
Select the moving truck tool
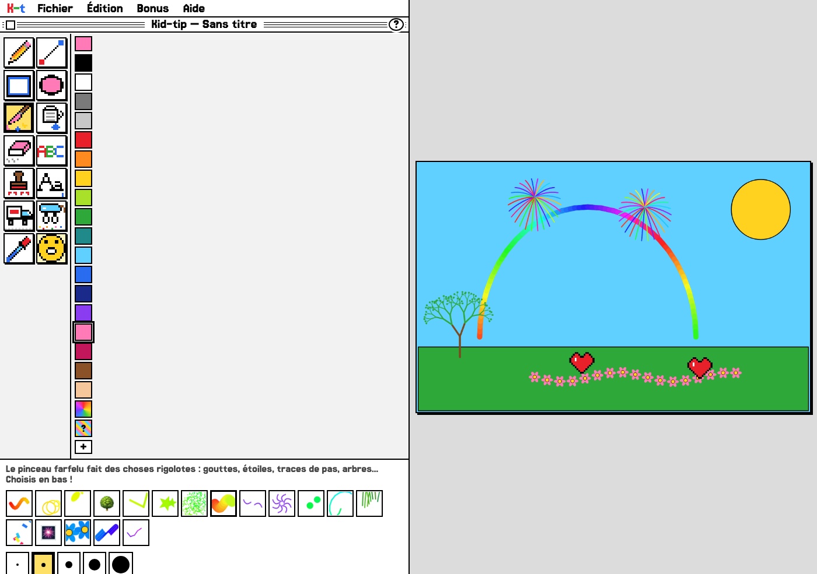[x=19, y=216]
